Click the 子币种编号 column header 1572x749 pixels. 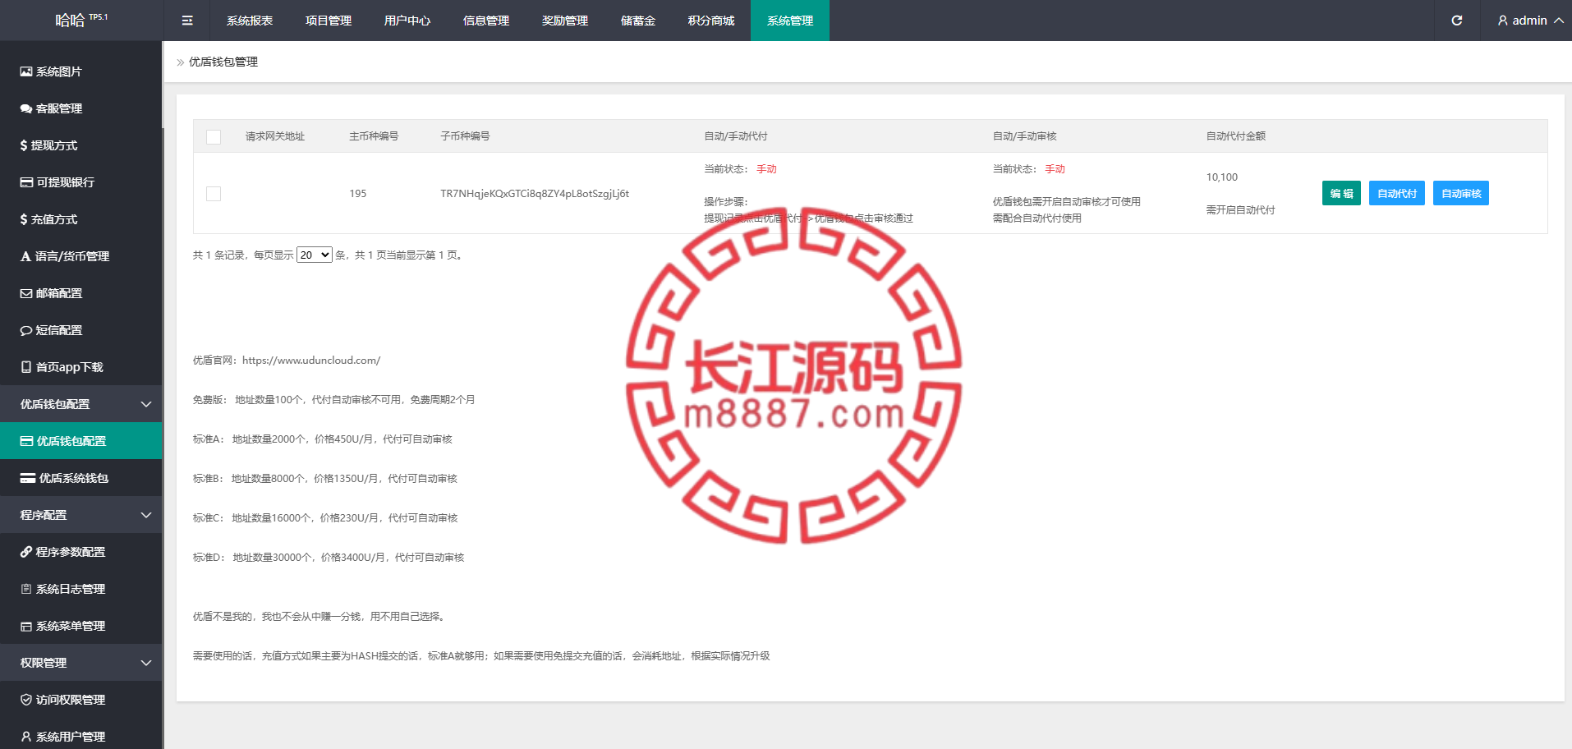tap(465, 136)
